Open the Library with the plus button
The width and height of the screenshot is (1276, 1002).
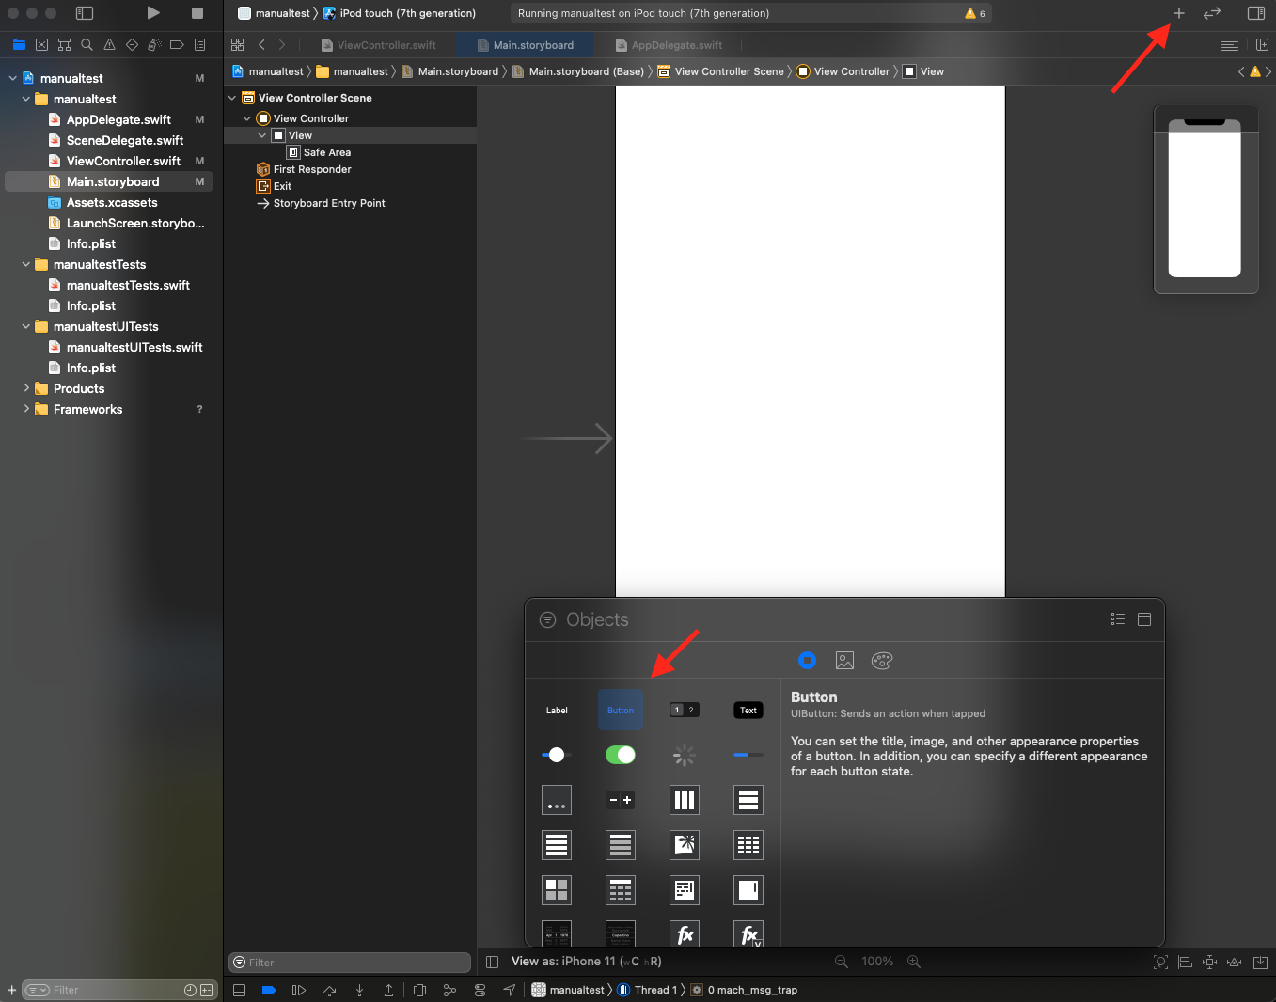point(1178,13)
